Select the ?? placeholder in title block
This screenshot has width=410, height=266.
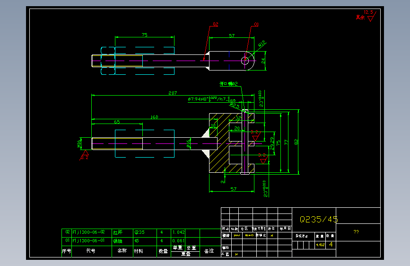click(356, 232)
